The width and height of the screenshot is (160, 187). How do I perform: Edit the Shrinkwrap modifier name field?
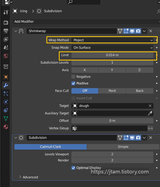[x=72, y=31]
